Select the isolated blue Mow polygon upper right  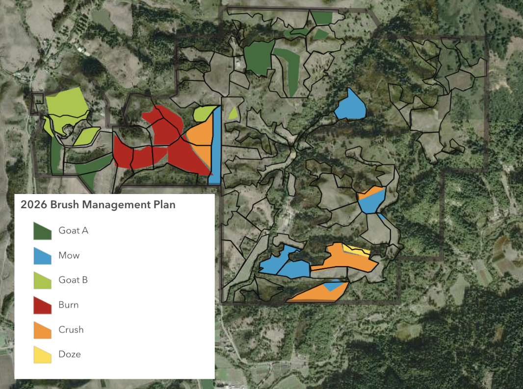350,106
